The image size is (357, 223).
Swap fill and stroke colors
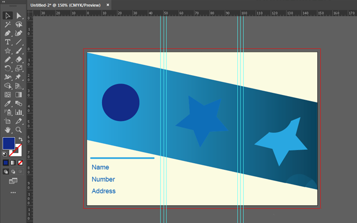pos(20,139)
